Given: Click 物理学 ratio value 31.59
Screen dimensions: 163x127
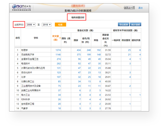Looking at the screenshot, I should [108, 50].
